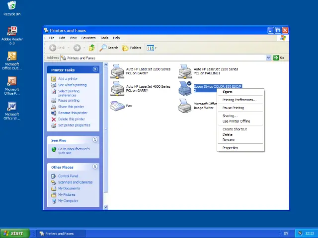Click the Set printer properties icon
This screenshot has width=318, height=238.
pyautogui.click(x=54, y=125)
